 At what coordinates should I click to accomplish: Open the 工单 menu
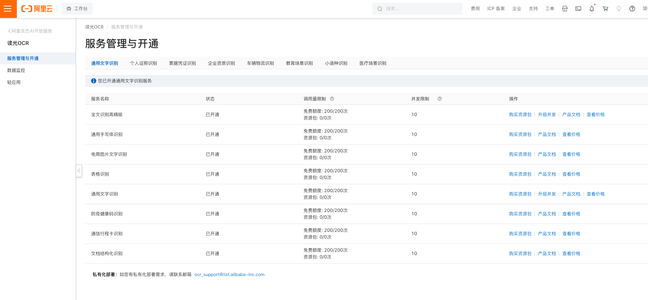pyautogui.click(x=550, y=9)
